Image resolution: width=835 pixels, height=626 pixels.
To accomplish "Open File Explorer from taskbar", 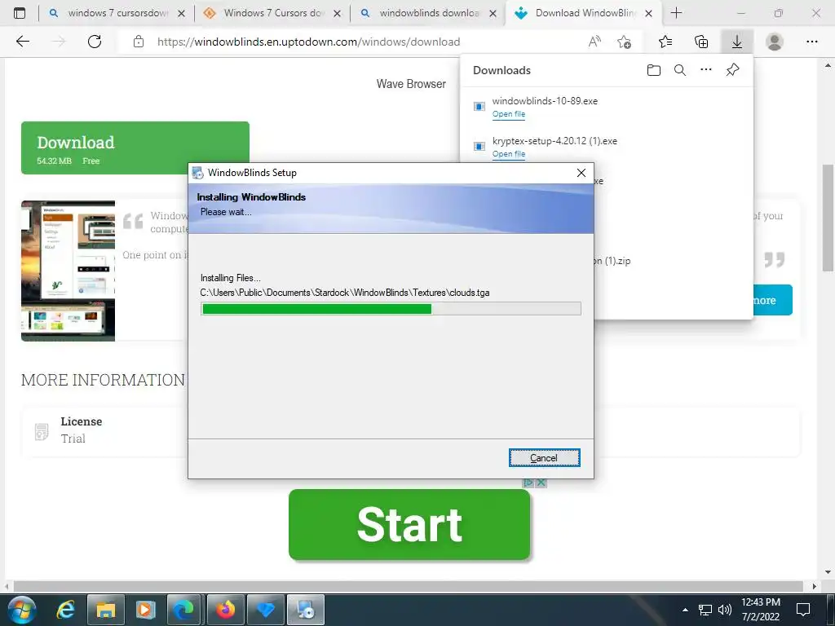I will pos(106,610).
